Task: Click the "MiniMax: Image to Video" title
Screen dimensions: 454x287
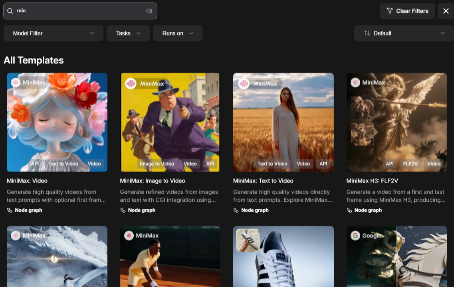Action: coord(153,181)
